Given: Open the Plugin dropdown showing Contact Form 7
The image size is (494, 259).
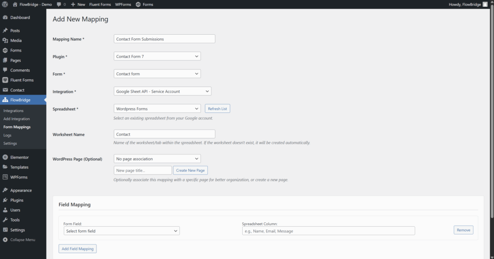Looking at the screenshot, I should point(157,56).
